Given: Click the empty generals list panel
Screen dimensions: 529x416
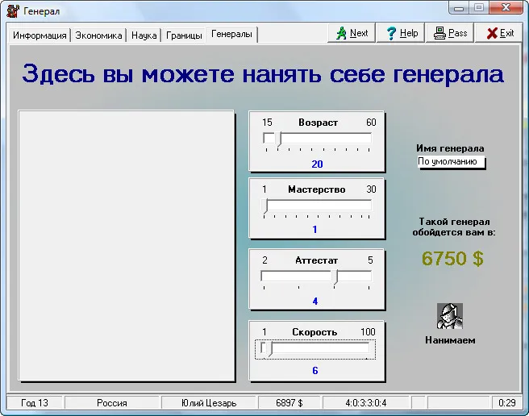Looking at the screenshot, I should pyautogui.click(x=126, y=246).
